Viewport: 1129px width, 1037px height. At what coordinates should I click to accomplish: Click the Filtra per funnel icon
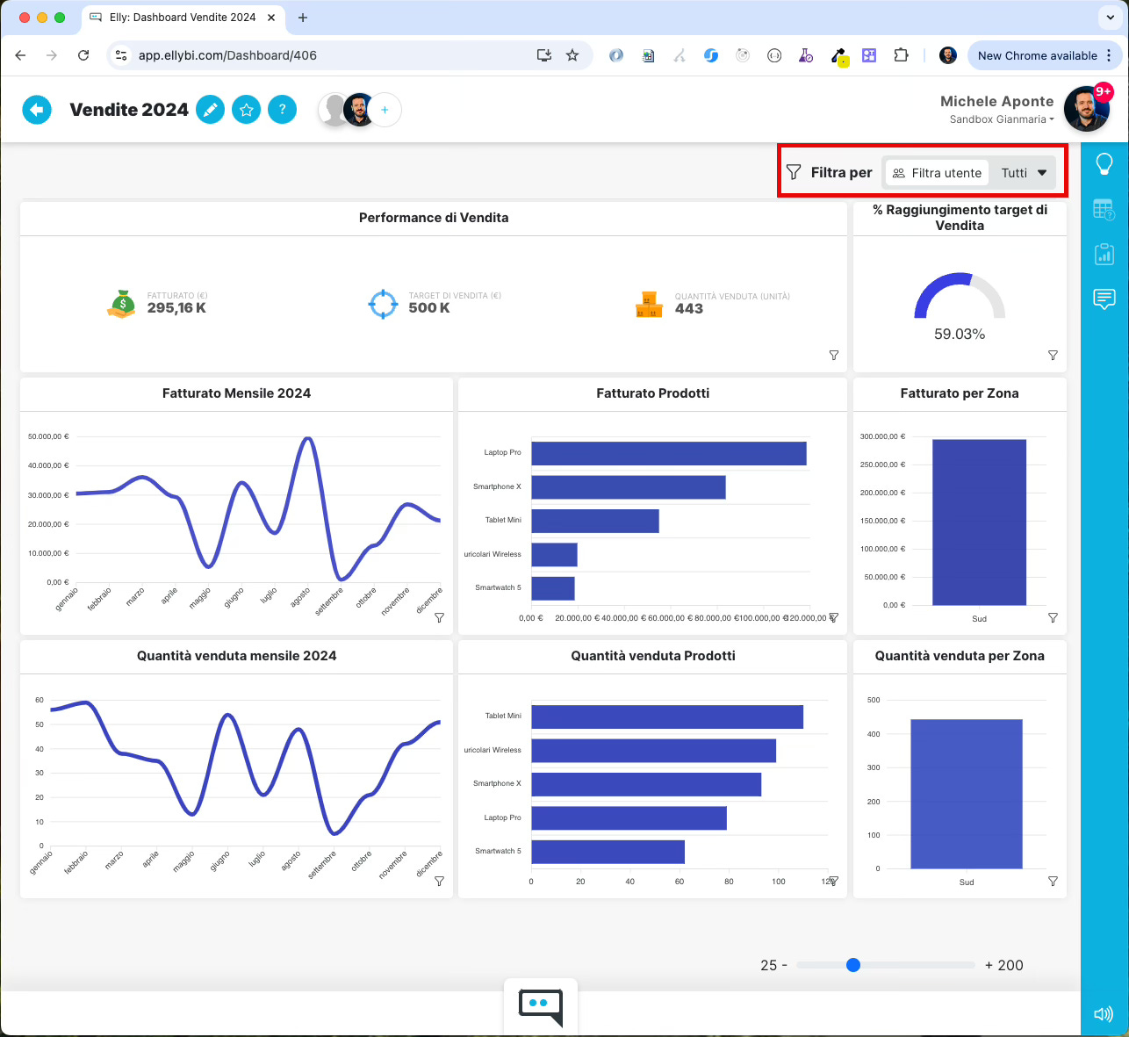click(794, 172)
